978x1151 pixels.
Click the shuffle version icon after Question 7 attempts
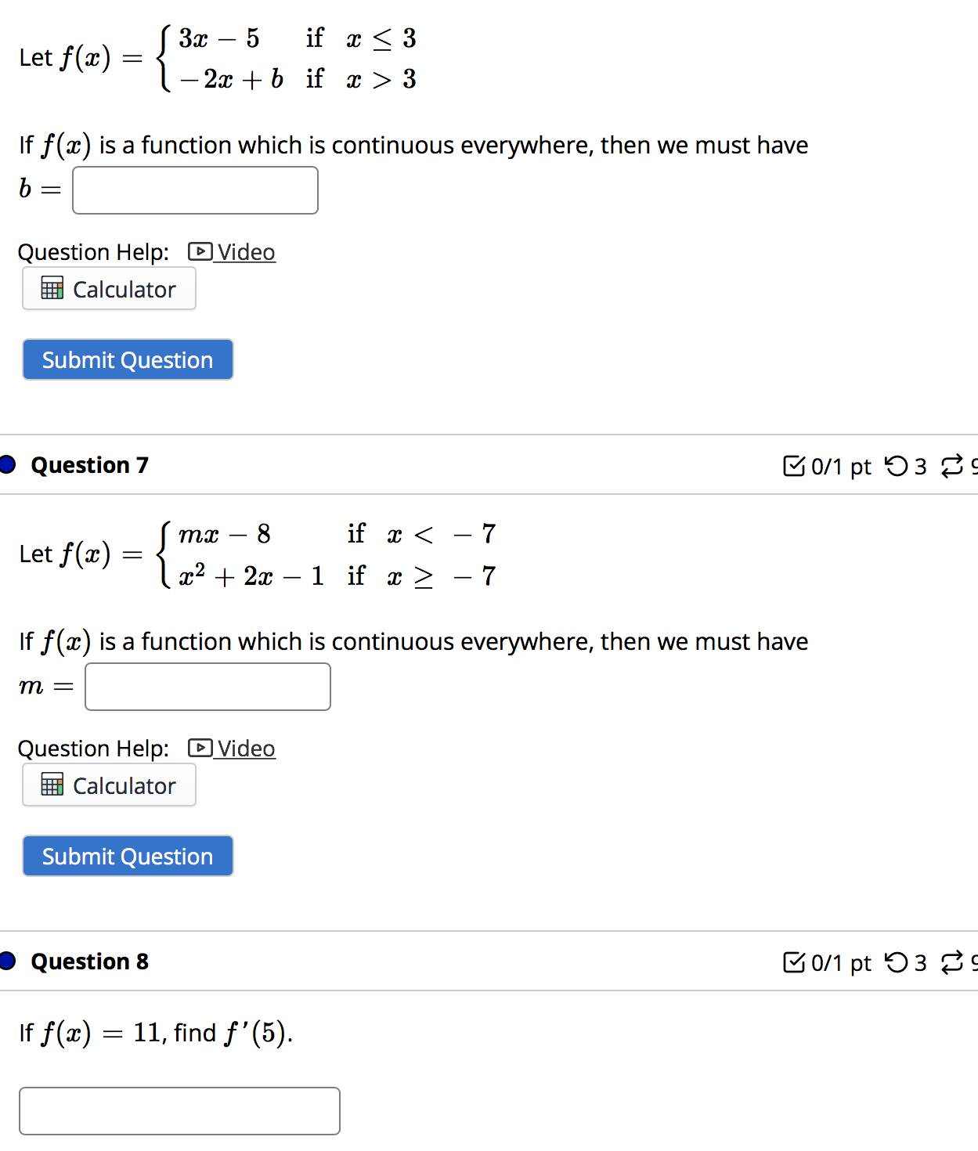point(952,466)
